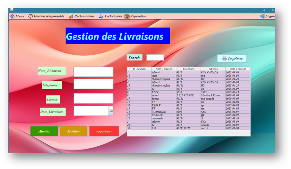Screen dimensions: 291x169
Task: Open the Réparation menu
Action: (x=136, y=16)
